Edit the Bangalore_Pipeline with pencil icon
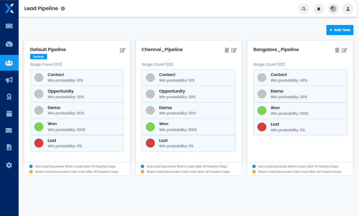Viewport: 359px width, 216px height. click(x=345, y=50)
